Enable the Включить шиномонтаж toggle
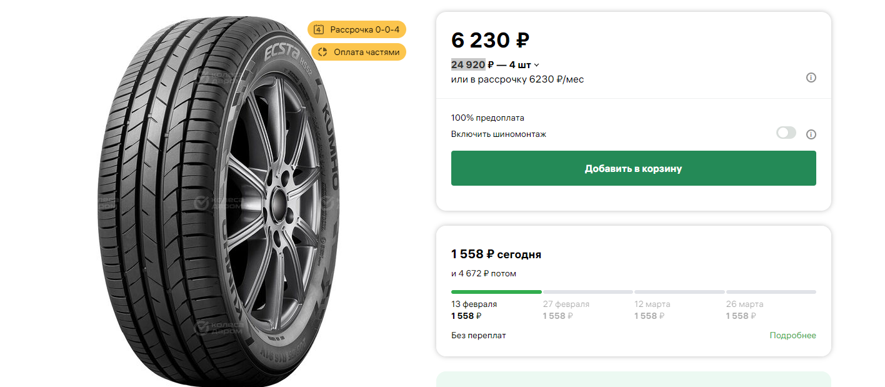The height and width of the screenshot is (387, 885). pos(786,133)
